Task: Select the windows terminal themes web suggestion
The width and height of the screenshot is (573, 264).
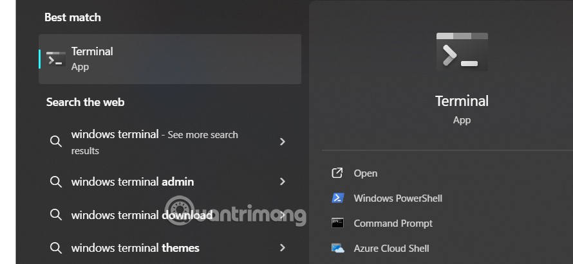Action: 135,248
